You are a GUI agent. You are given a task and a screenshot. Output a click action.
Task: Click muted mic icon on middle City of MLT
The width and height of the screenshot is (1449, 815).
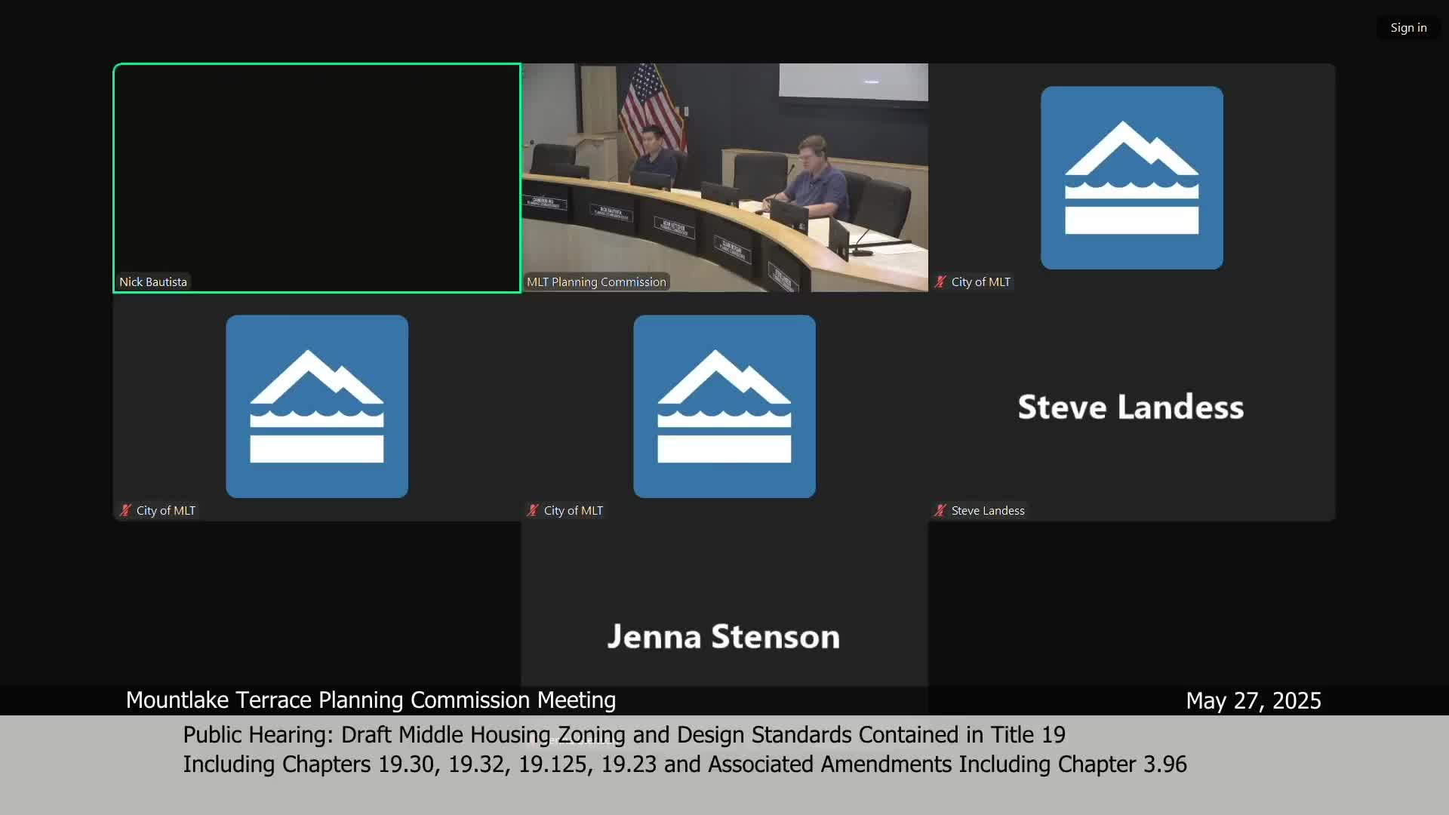(x=533, y=511)
